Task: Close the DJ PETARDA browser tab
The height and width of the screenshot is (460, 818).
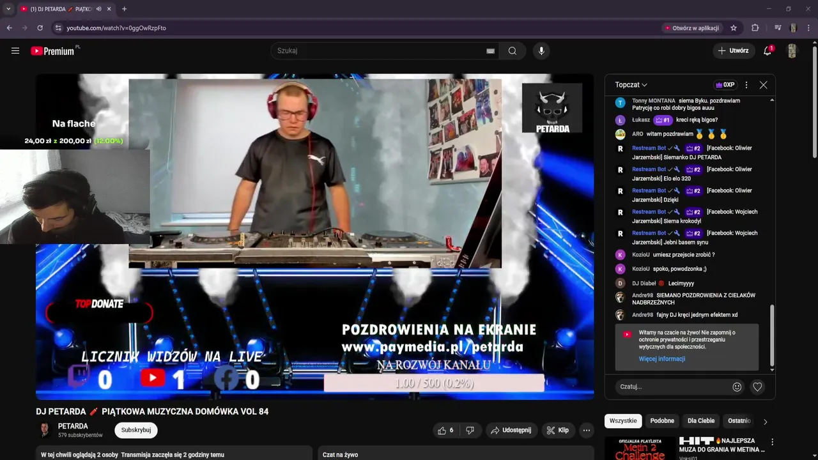Action: tap(109, 9)
